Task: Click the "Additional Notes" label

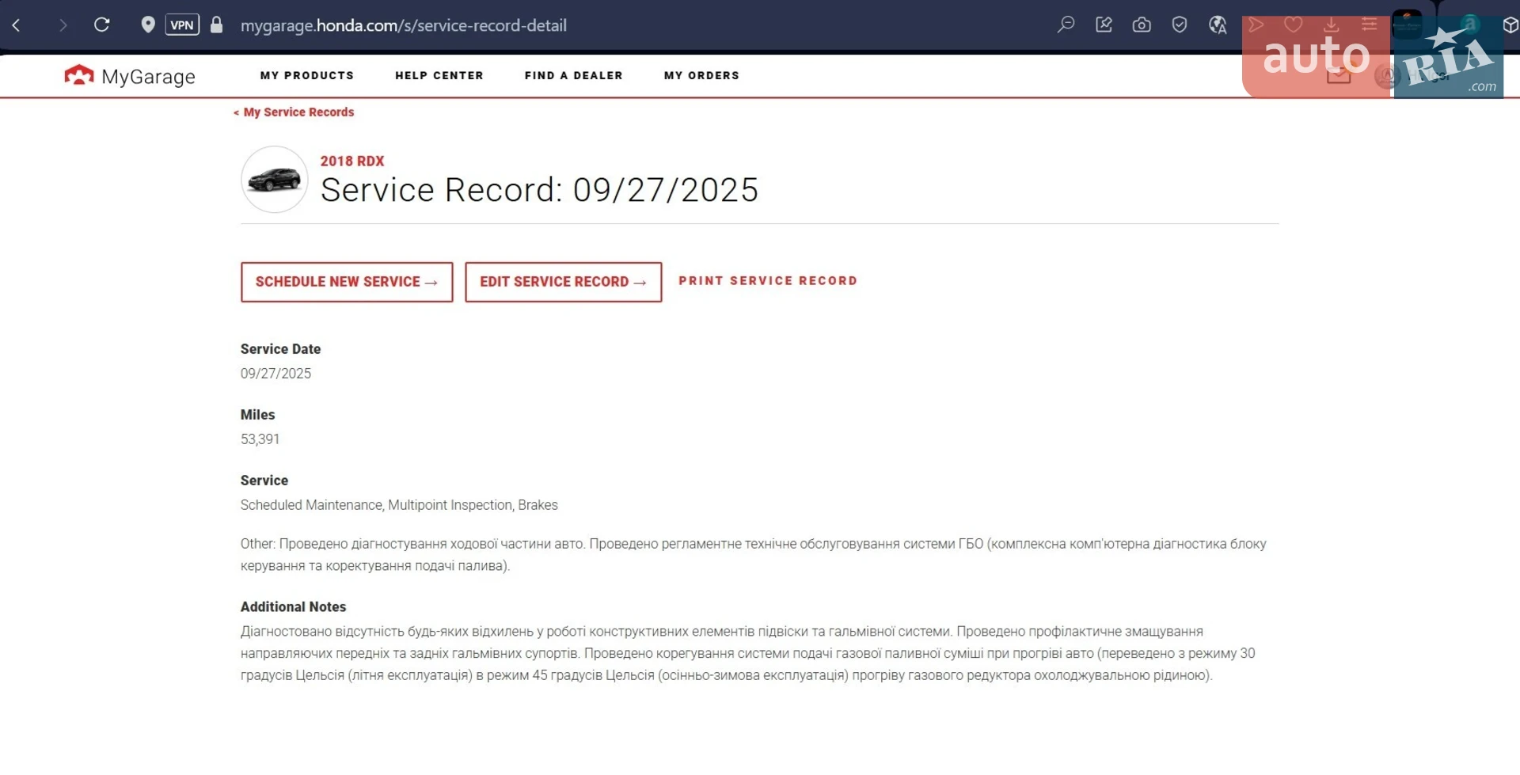Action: 293,607
